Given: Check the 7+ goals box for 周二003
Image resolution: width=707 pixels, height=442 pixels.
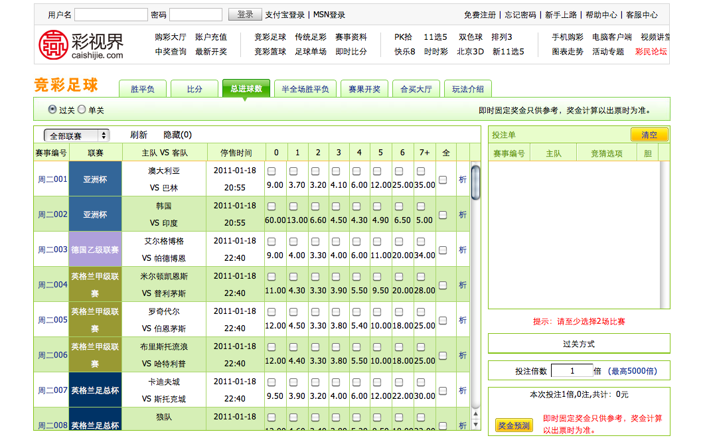Looking at the screenshot, I should [421, 242].
